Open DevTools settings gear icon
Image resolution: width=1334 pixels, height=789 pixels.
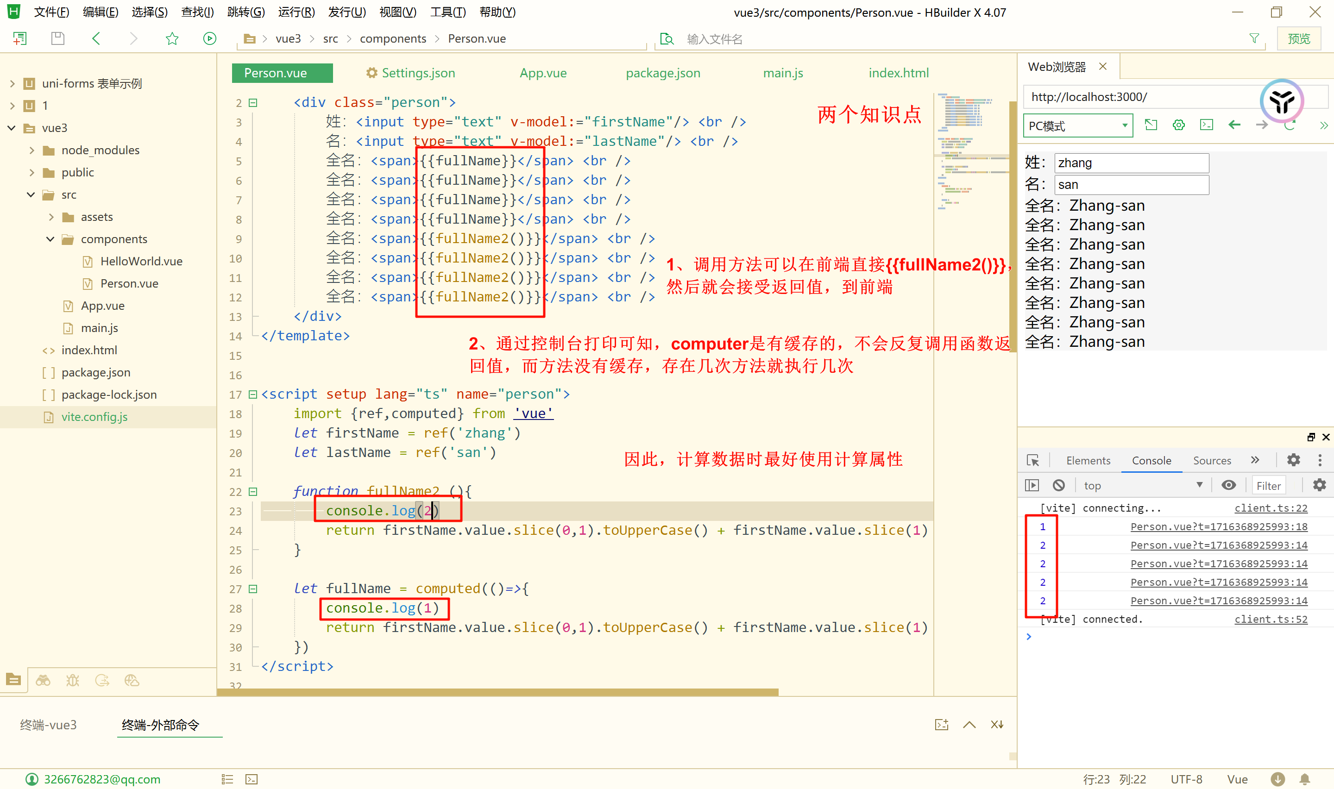click(x=1293, y=460)
